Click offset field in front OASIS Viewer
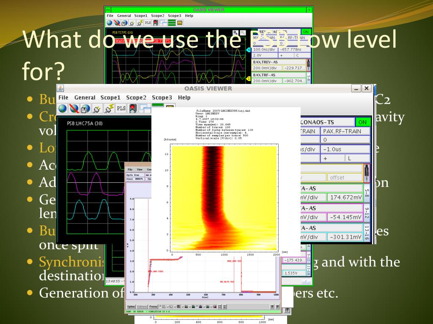The image size is (433, 324). [345, 178]
